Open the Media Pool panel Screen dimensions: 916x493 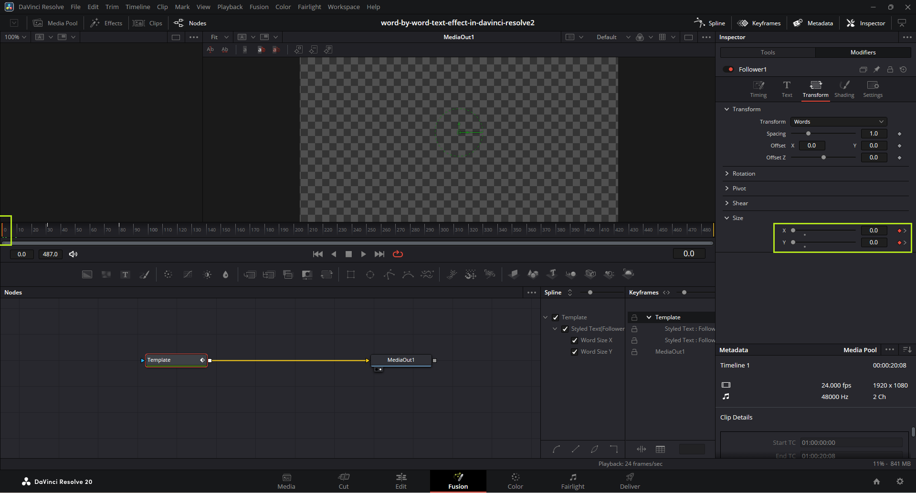pos(55,23)
